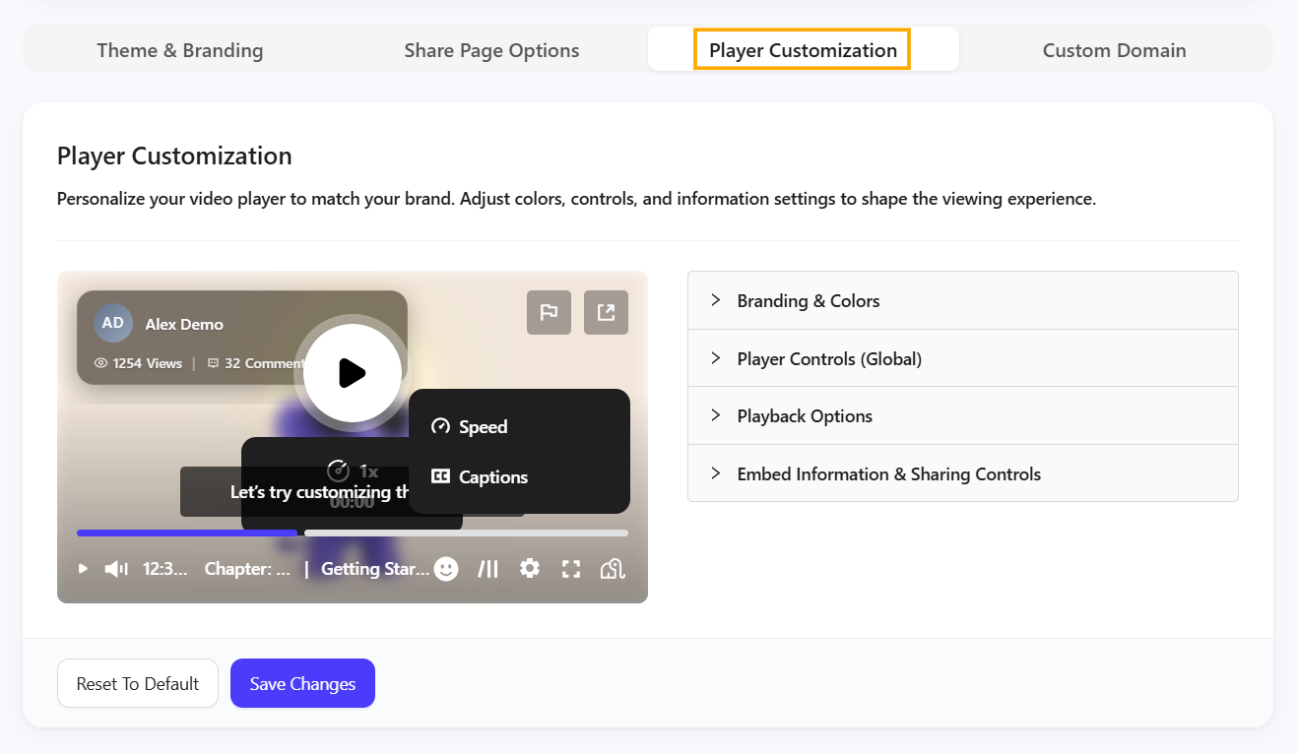Click the Alex Demo author name
Viewport: 1297px width, 754px height.
pyautogui.click(x=184, y=324)
